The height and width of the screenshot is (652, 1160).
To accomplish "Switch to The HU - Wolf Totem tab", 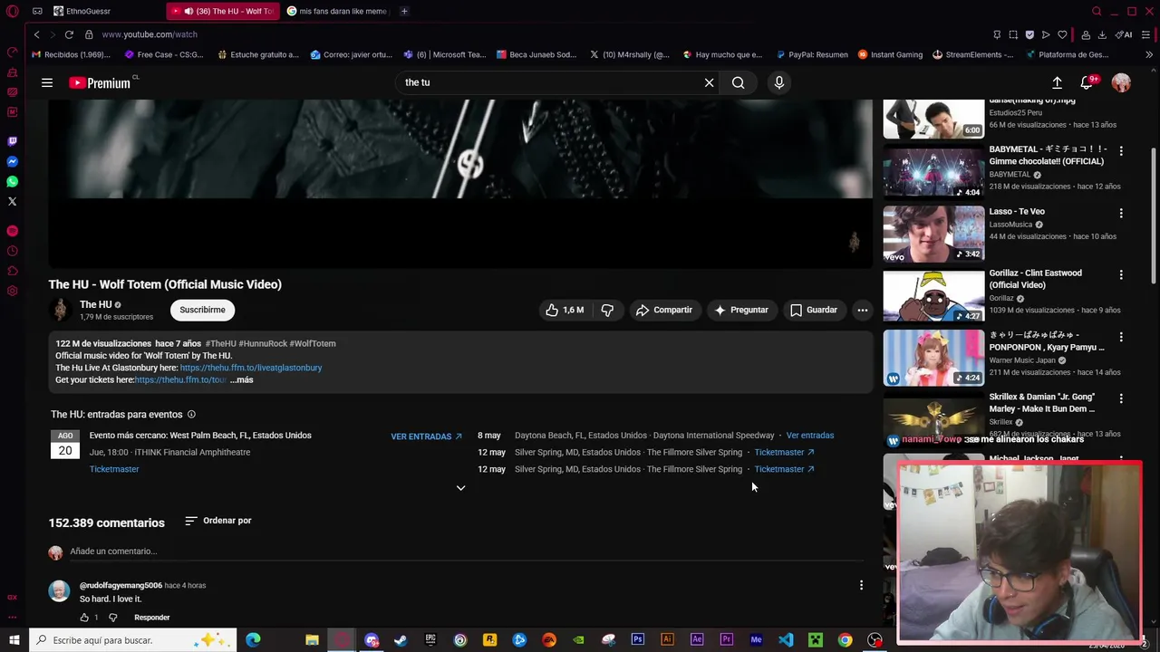I will tap(223, 11).
